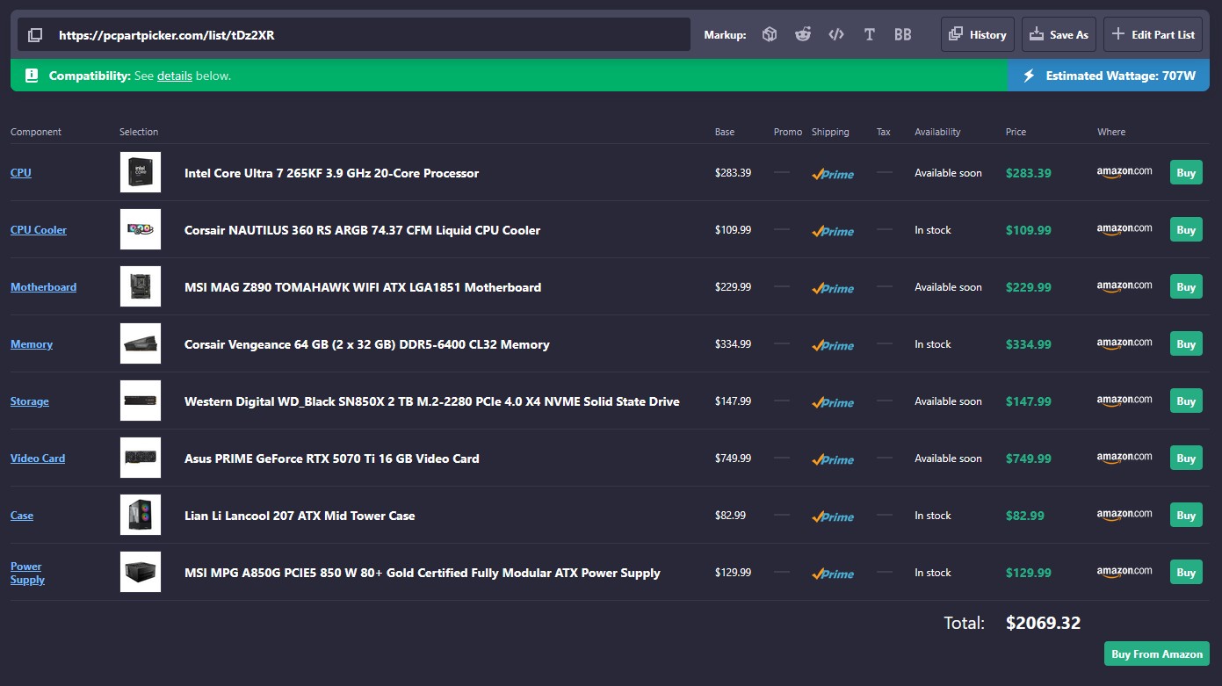The image size is (1222, 686).
Task: Open WD_Black SN850X thumbnail image
Action: coord(141,401)
